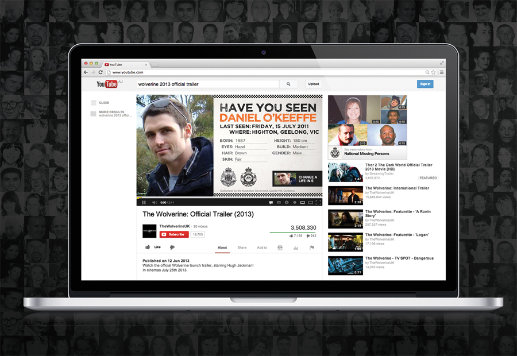Toggle annotations speech bubble icon in player

(271, 202)
